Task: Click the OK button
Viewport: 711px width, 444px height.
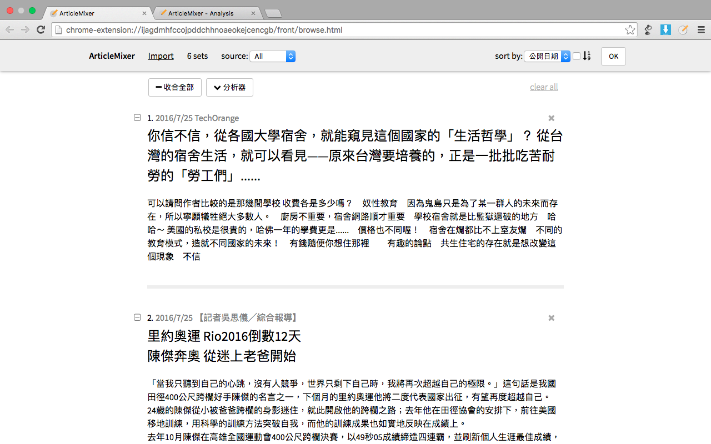Action: [x=613, y=56]
